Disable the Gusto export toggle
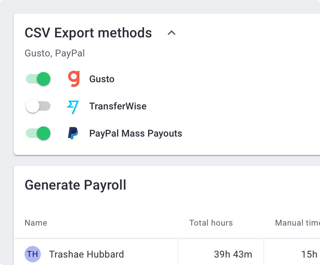 coord(38,79)
